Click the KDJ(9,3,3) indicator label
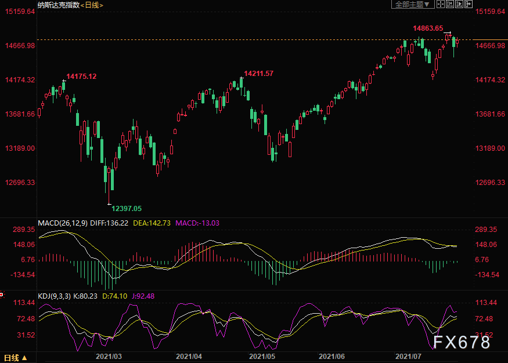Viewport: 508px width, 363px height. coord(54,296)
